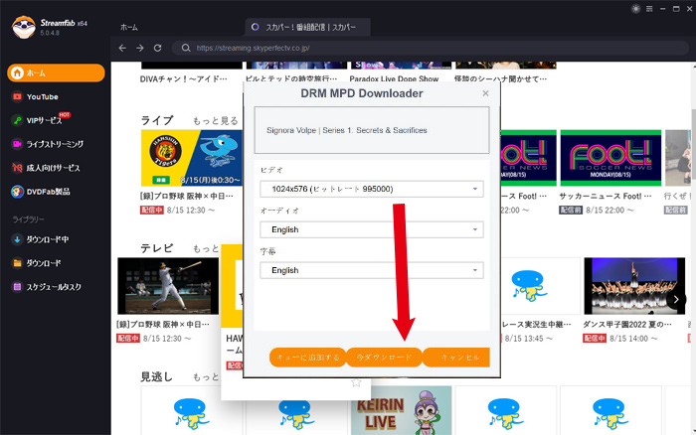The image size is (696, 435).
Task: Go forward with the browser arrow
Action: (x=140, y=48)
